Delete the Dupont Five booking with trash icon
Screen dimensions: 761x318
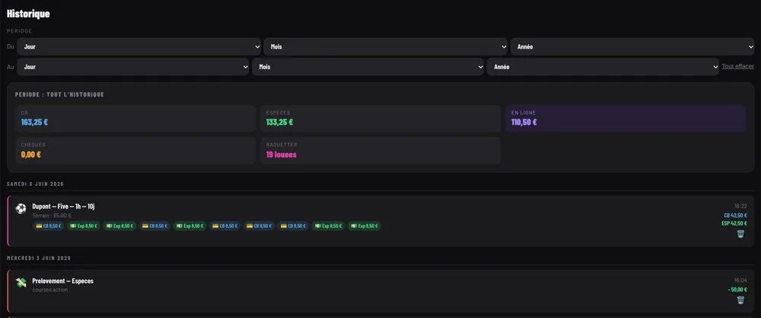tap(740, 234)
